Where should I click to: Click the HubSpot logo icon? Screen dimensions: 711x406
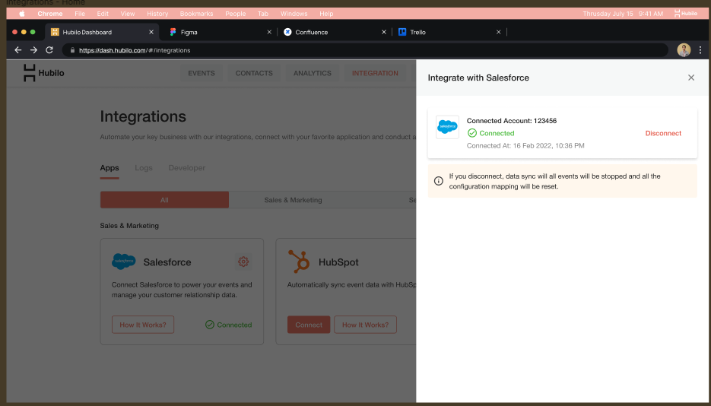point(299,261)
